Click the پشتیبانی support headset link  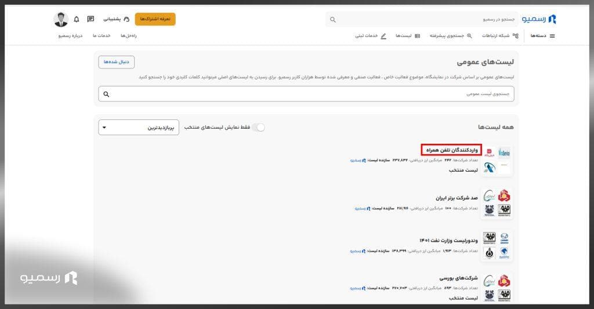point(116,19)
